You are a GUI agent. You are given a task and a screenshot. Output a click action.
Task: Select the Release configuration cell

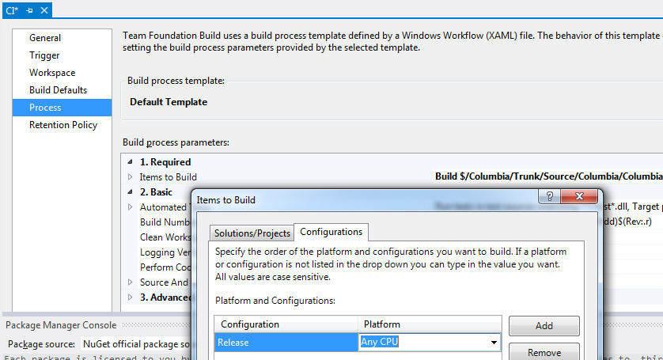click(286, 343)
